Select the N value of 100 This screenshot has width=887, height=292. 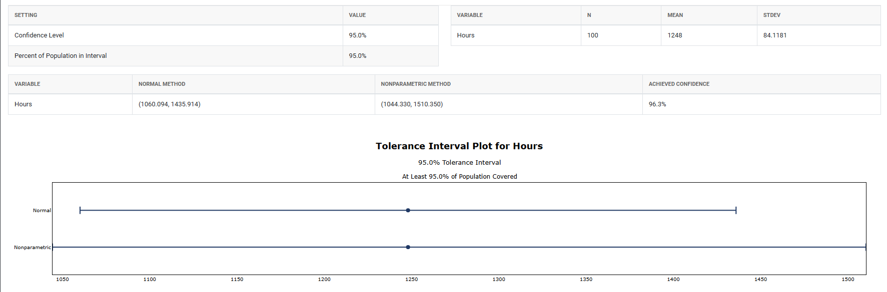pyautogui.click(x=592, y=35)
